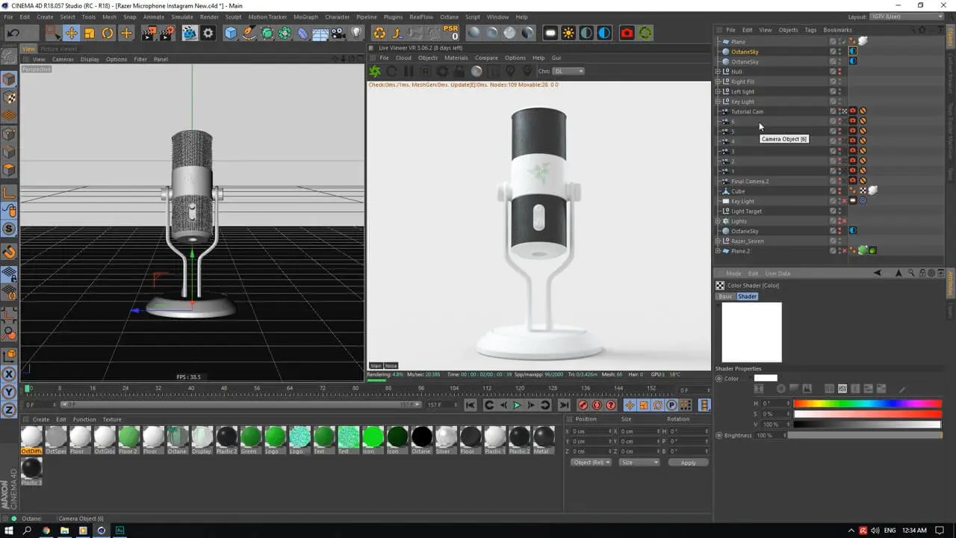Click the PSR reset button
Viewport: 956px width, 538px height.
[x=450, y=33]
